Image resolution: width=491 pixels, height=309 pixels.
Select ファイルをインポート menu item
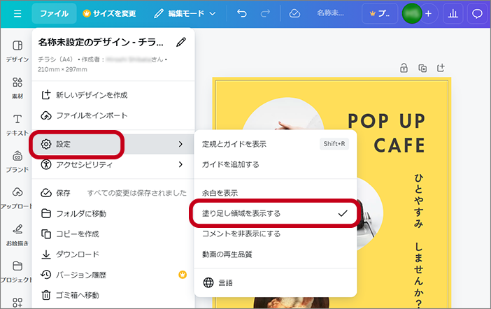coord(113,115)
